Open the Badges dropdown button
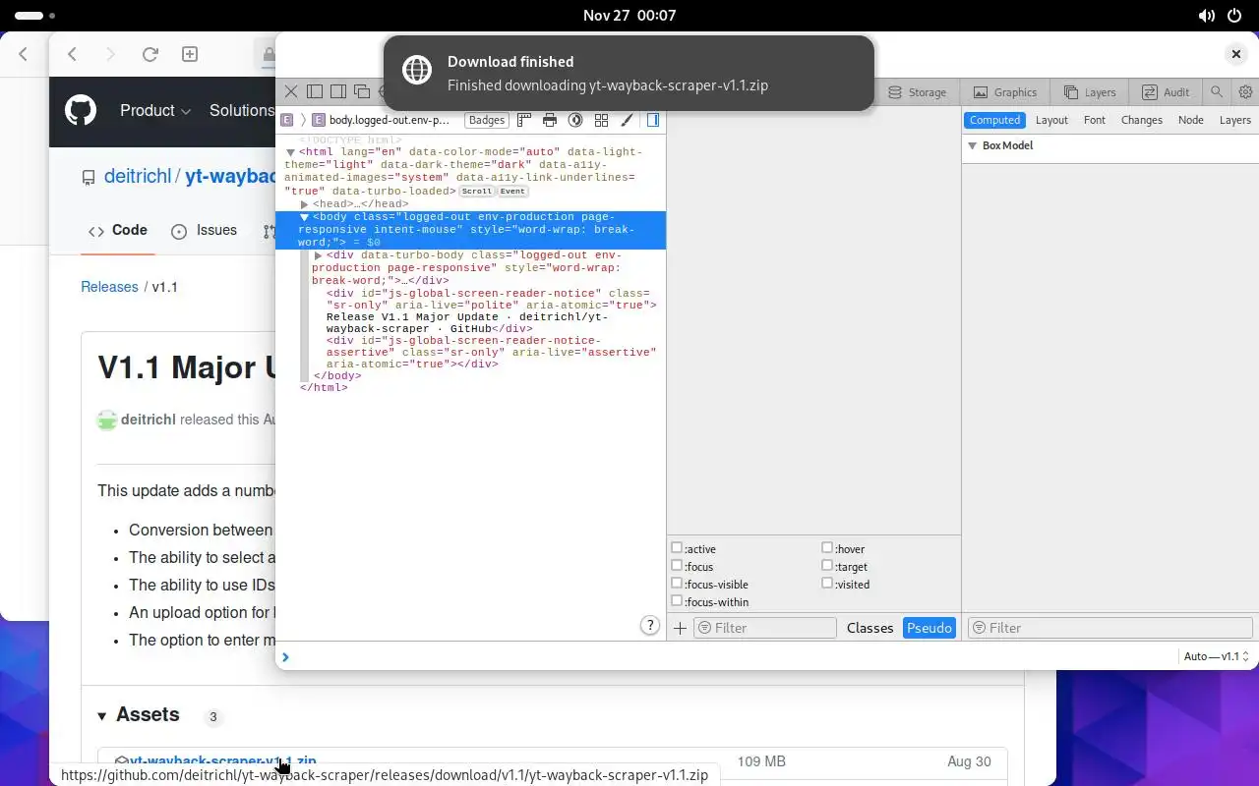Image resolution: width=1259 pixels, height=786 pixels. [x=487, y=120]
